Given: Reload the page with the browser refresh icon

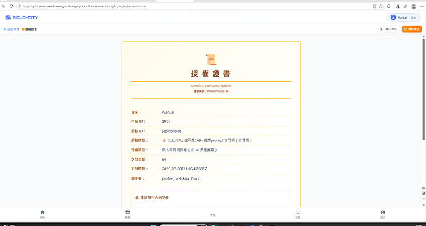Looking at the screenshot, I should (x=11, y=6).
